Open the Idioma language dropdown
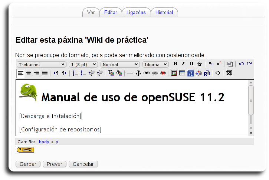Viewport: 269px width, 180px height. [155, 65]
